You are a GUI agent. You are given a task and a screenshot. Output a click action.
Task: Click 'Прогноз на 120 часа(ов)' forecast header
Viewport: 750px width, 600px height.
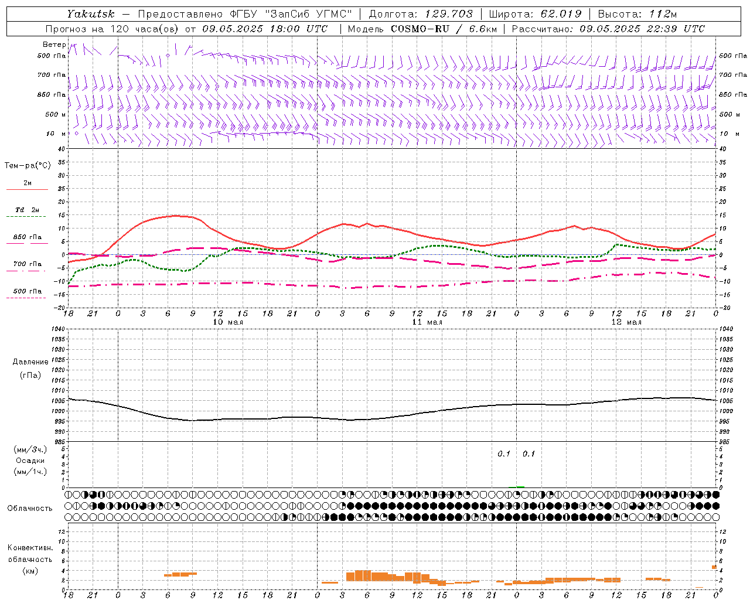112,29
